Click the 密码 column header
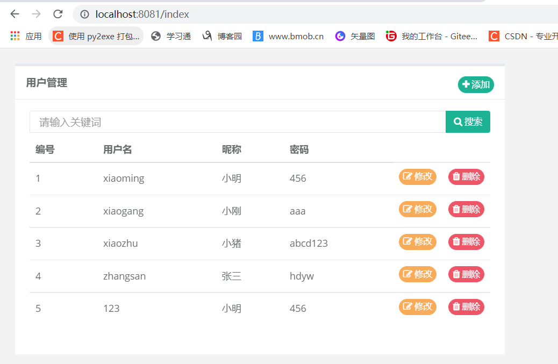Viewport: 558px width, 364px height. [x=299, y=149]
